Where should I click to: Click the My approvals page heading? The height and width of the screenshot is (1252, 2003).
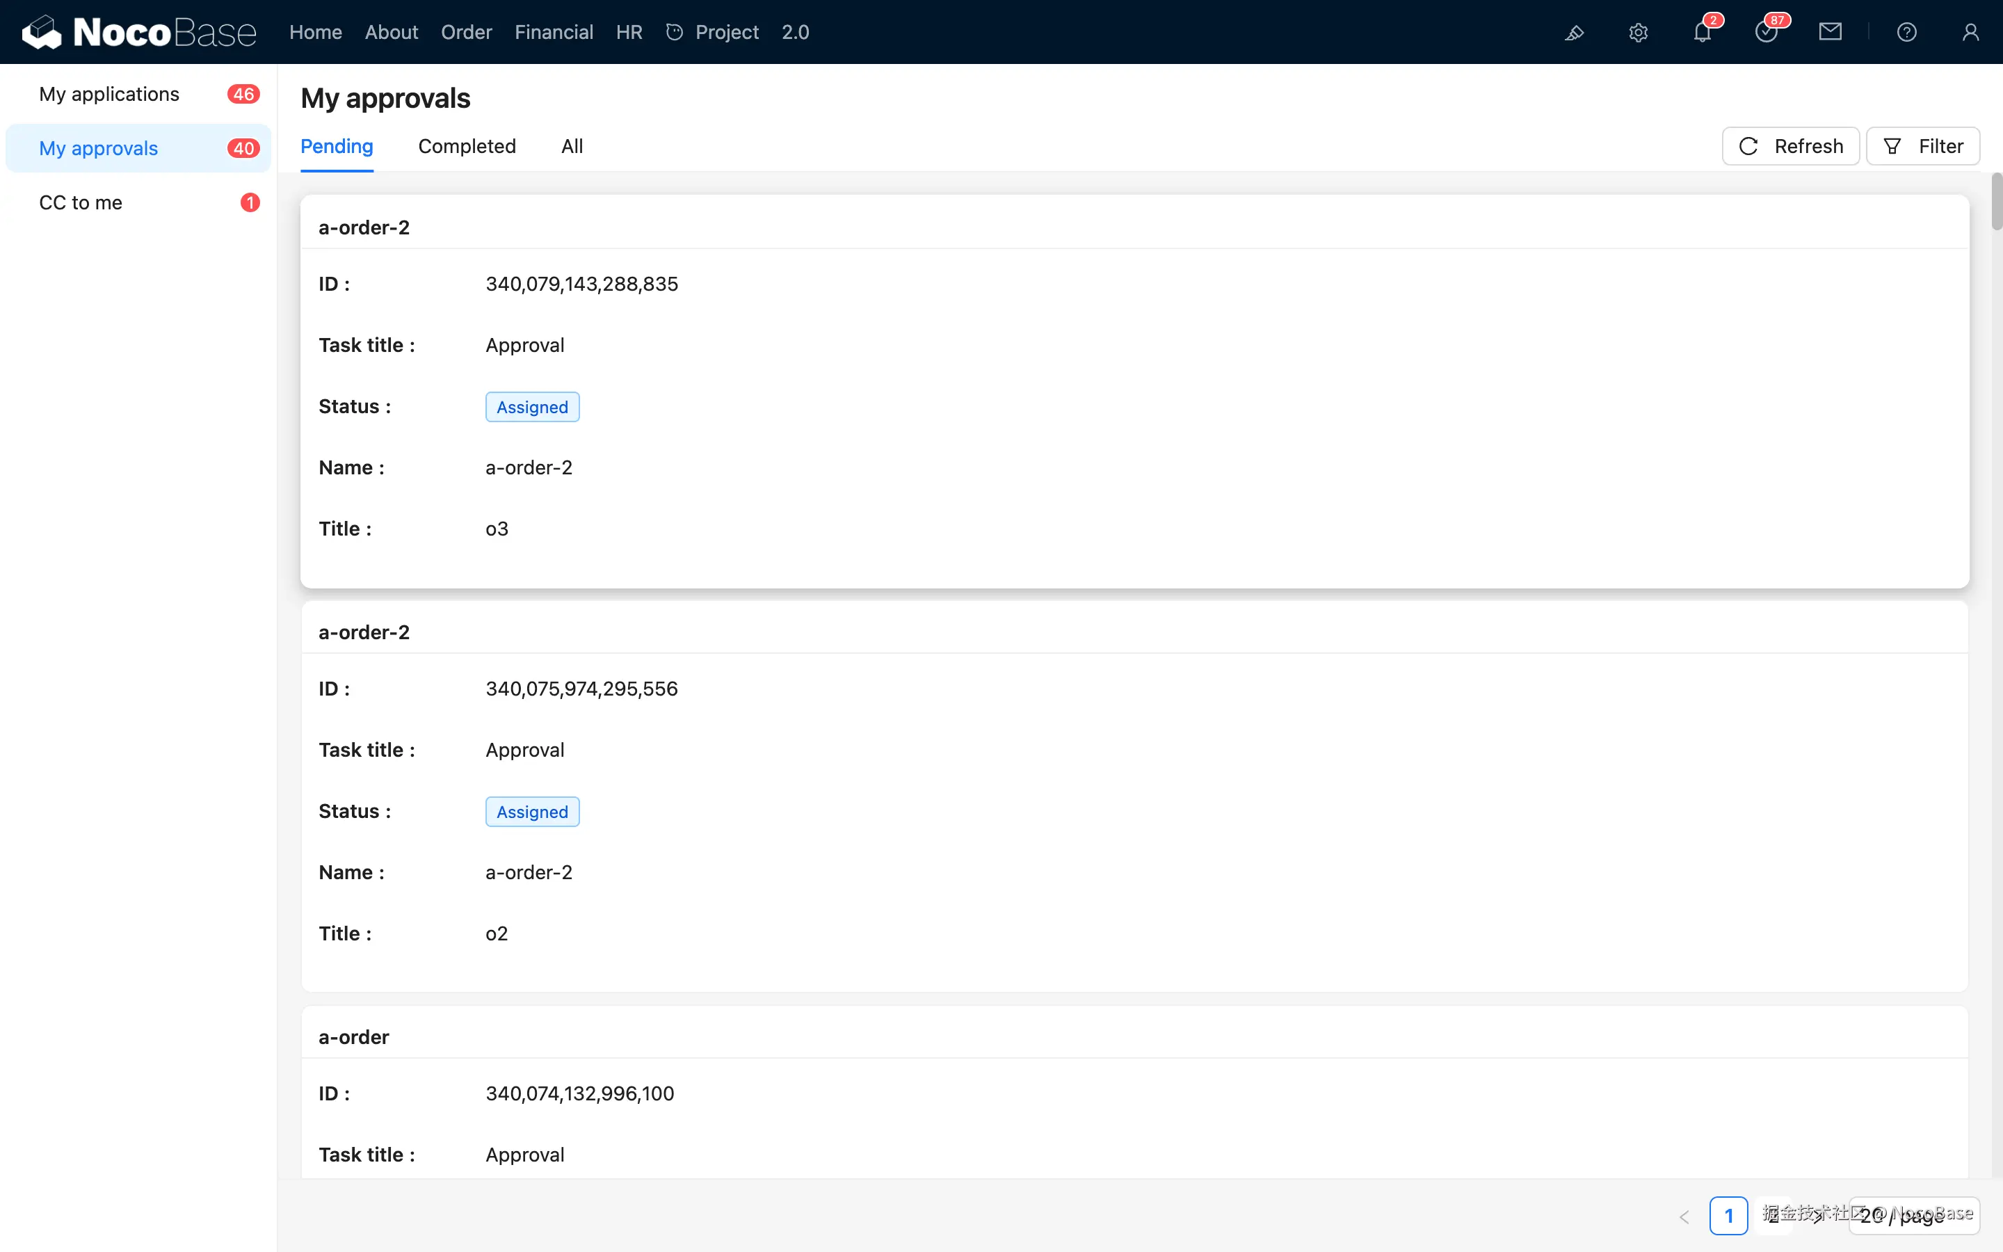386,99
